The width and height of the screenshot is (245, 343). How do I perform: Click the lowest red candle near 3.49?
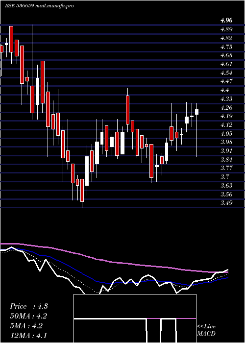pos(82,193)
